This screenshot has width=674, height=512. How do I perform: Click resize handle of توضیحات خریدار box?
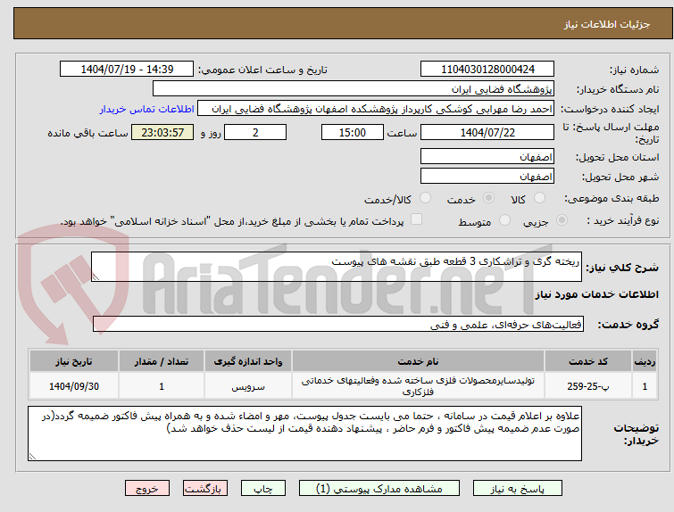(x=32, y=457)
